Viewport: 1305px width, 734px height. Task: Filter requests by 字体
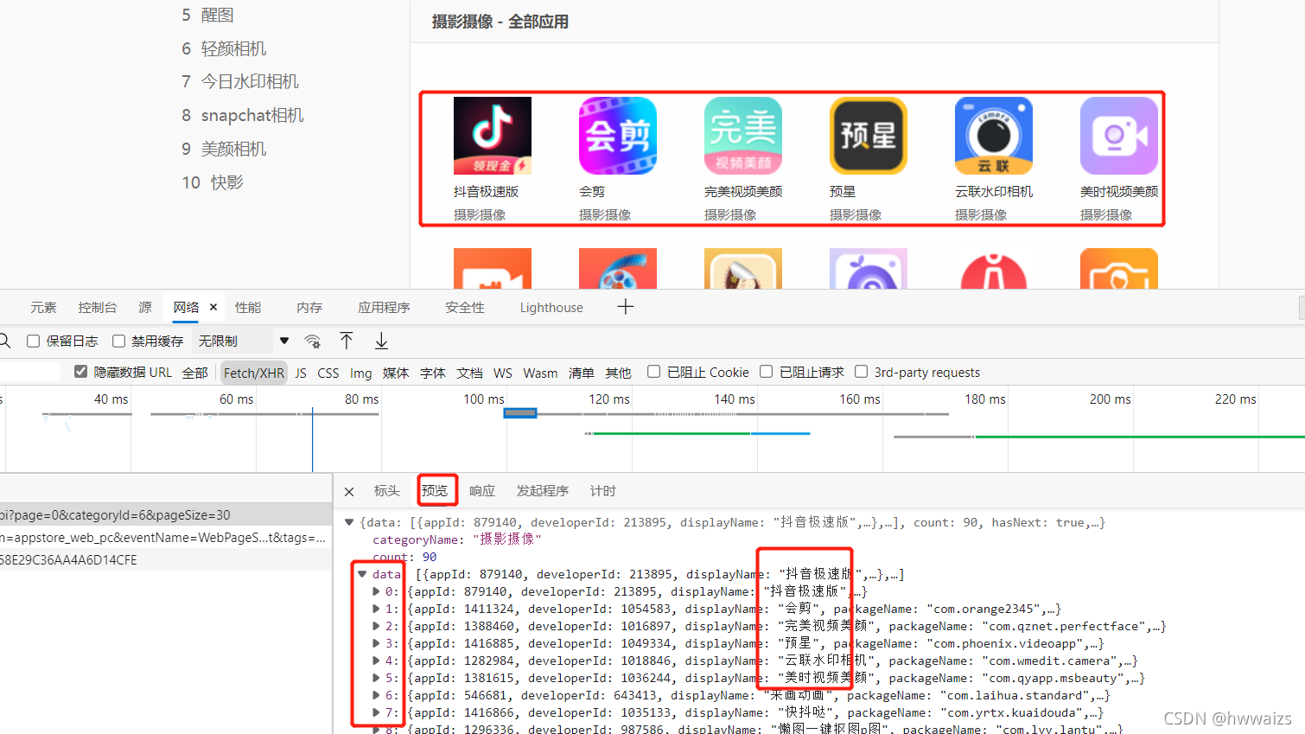(x=433, y=373)
